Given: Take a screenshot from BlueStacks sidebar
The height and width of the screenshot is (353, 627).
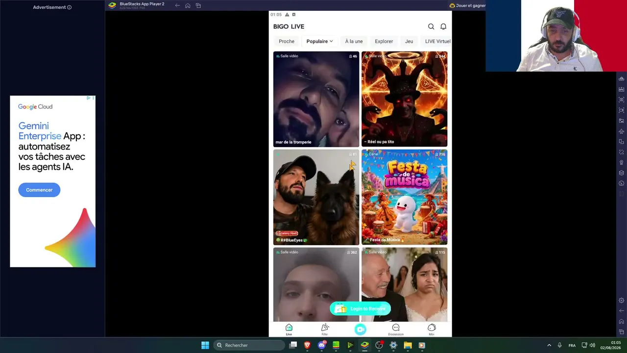Looking at the screenshot, I should tap(622, 100).
